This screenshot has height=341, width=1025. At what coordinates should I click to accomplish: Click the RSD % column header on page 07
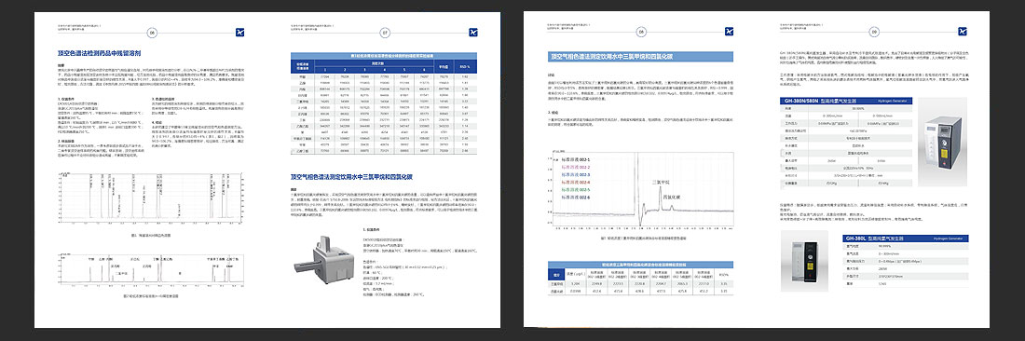click(465, 66)
